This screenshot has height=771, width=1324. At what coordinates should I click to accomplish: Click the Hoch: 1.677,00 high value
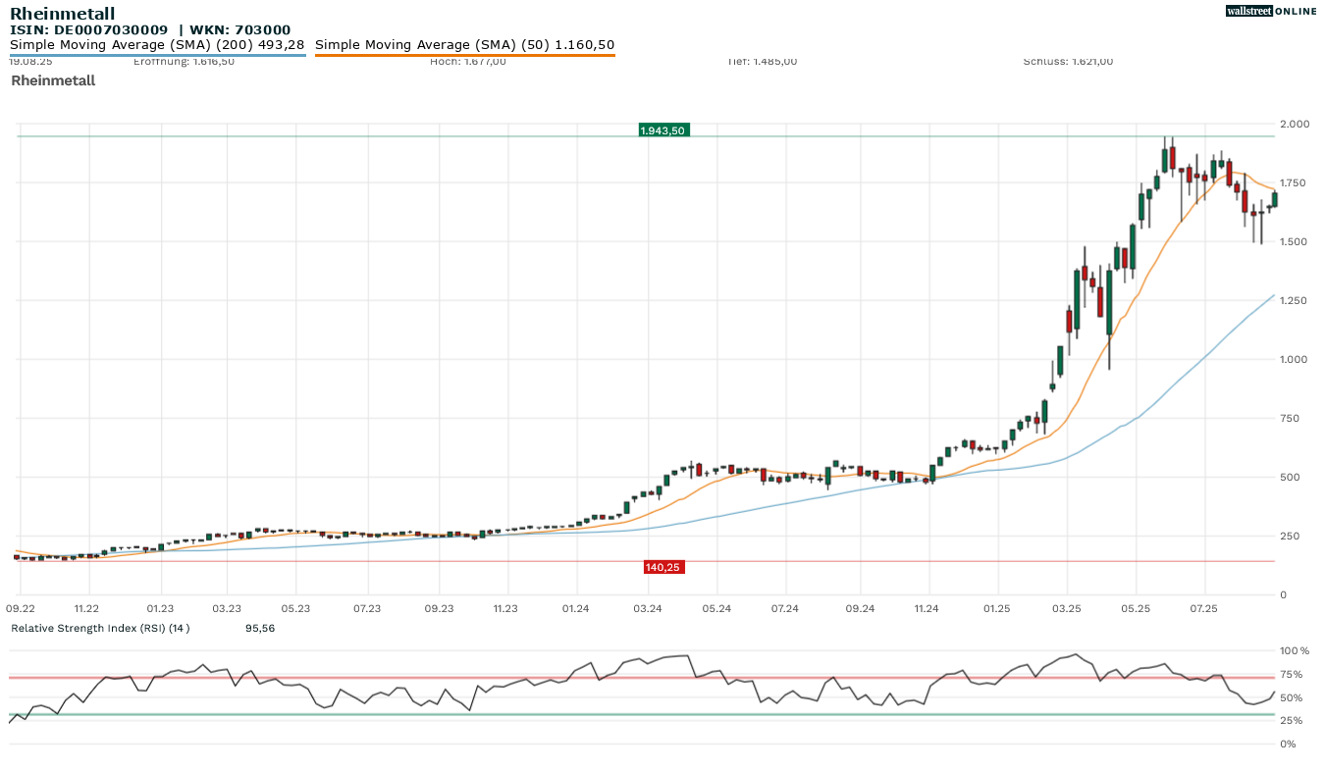point(468,62)
